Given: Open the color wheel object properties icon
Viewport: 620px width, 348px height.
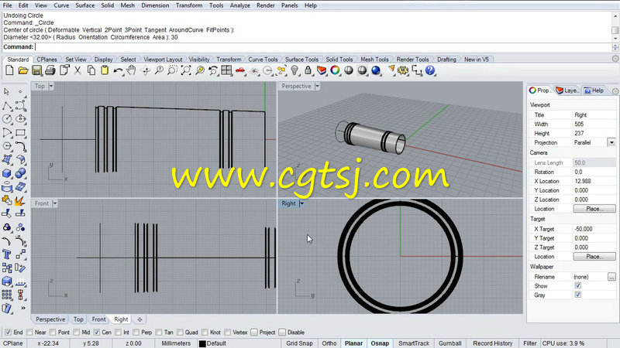Looking at the screenshot, I should [335, 70].
